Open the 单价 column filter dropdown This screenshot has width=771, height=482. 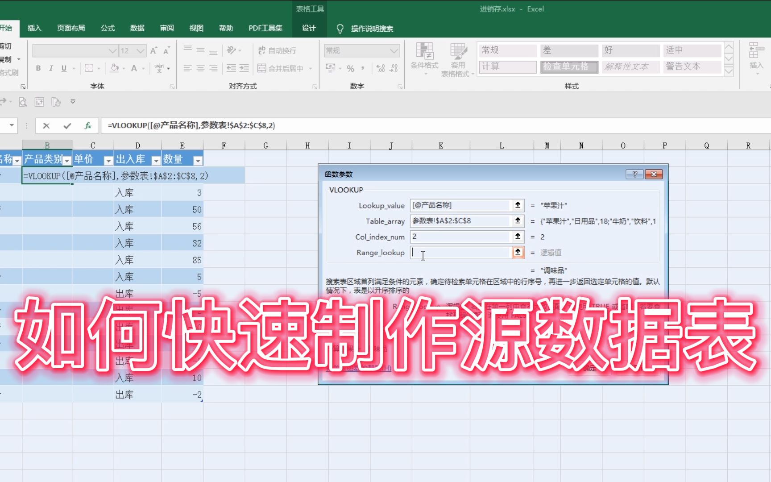click(x=108, y=160)
